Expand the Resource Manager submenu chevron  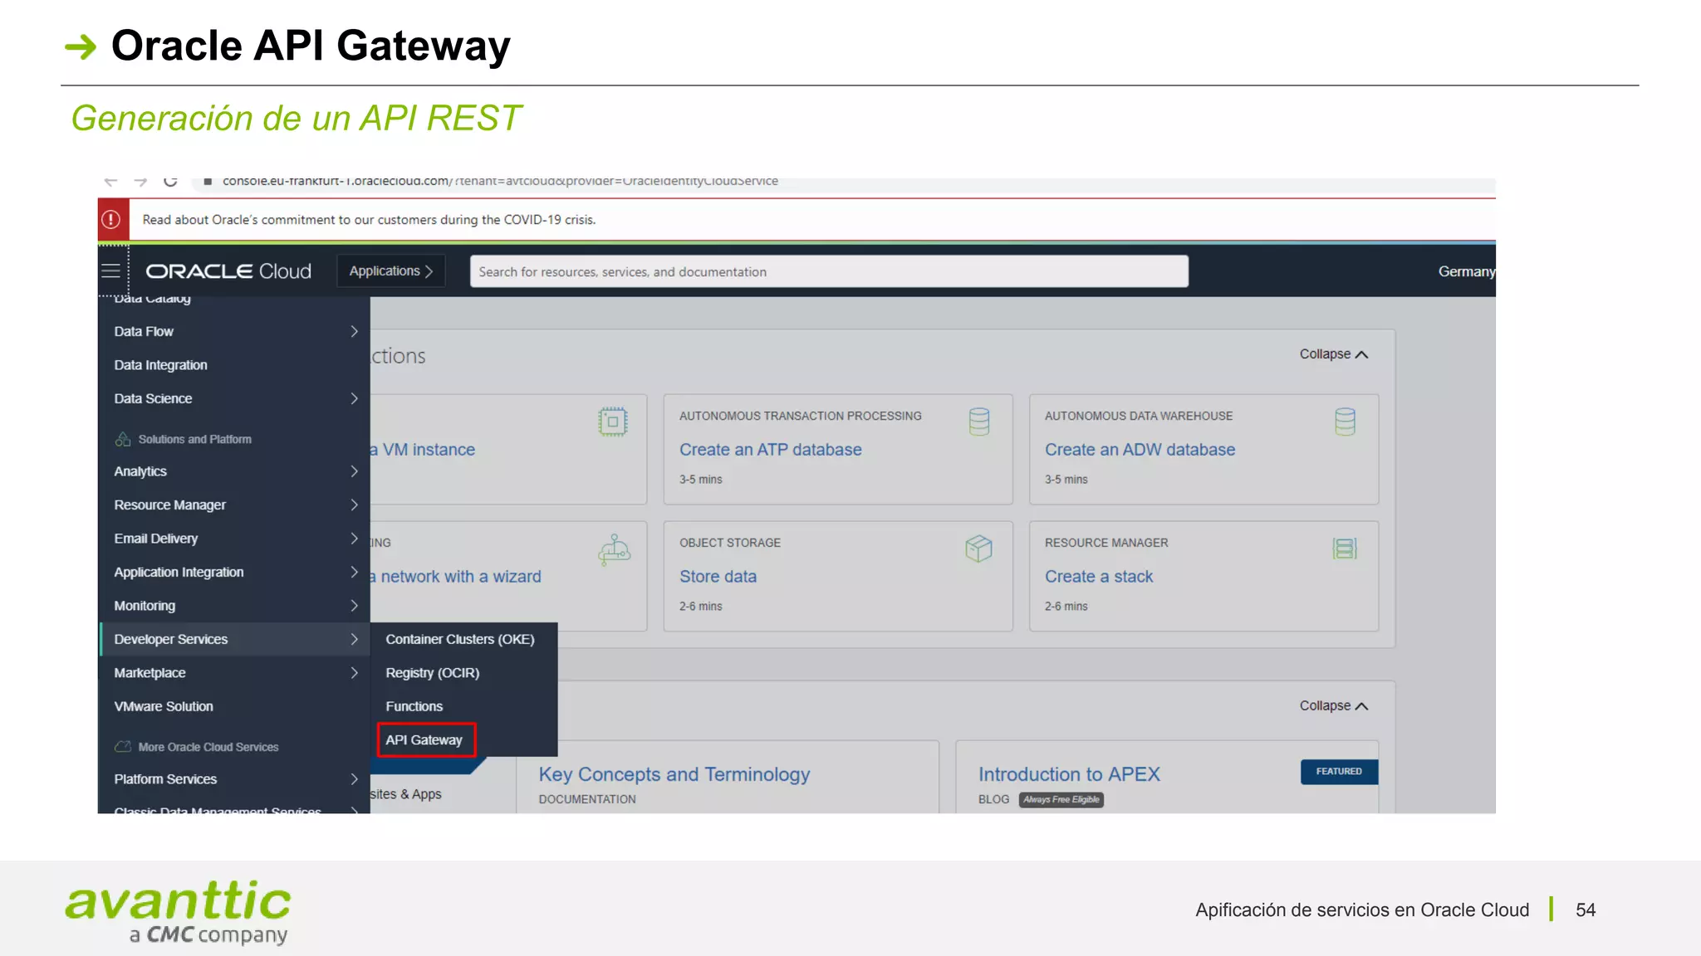tap(354, 505)
